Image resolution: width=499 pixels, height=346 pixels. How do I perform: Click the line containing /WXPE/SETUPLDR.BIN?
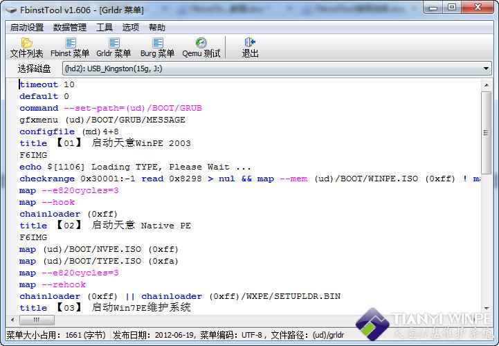[180, 296]
